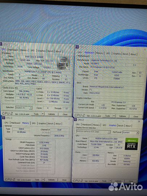Click CPU-Z title icon of CPU window
The height and width of the screenshot is (196, 147).
pyautogui.click(x=1, y=44)
